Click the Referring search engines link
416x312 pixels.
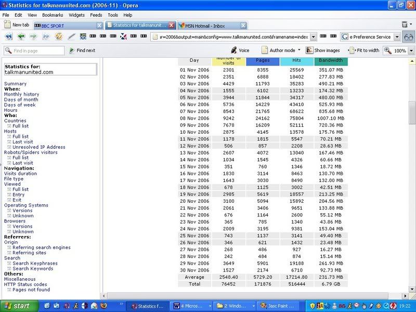(42, 248)
